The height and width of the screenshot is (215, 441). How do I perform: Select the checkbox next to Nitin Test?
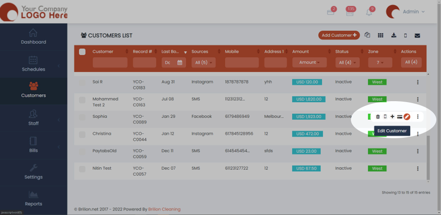click(x=82, y=169)
